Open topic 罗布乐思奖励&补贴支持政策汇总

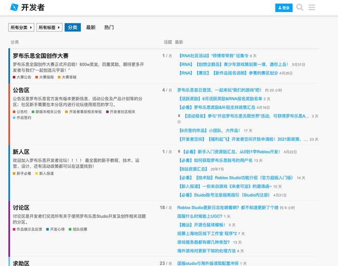pos(216,108)
